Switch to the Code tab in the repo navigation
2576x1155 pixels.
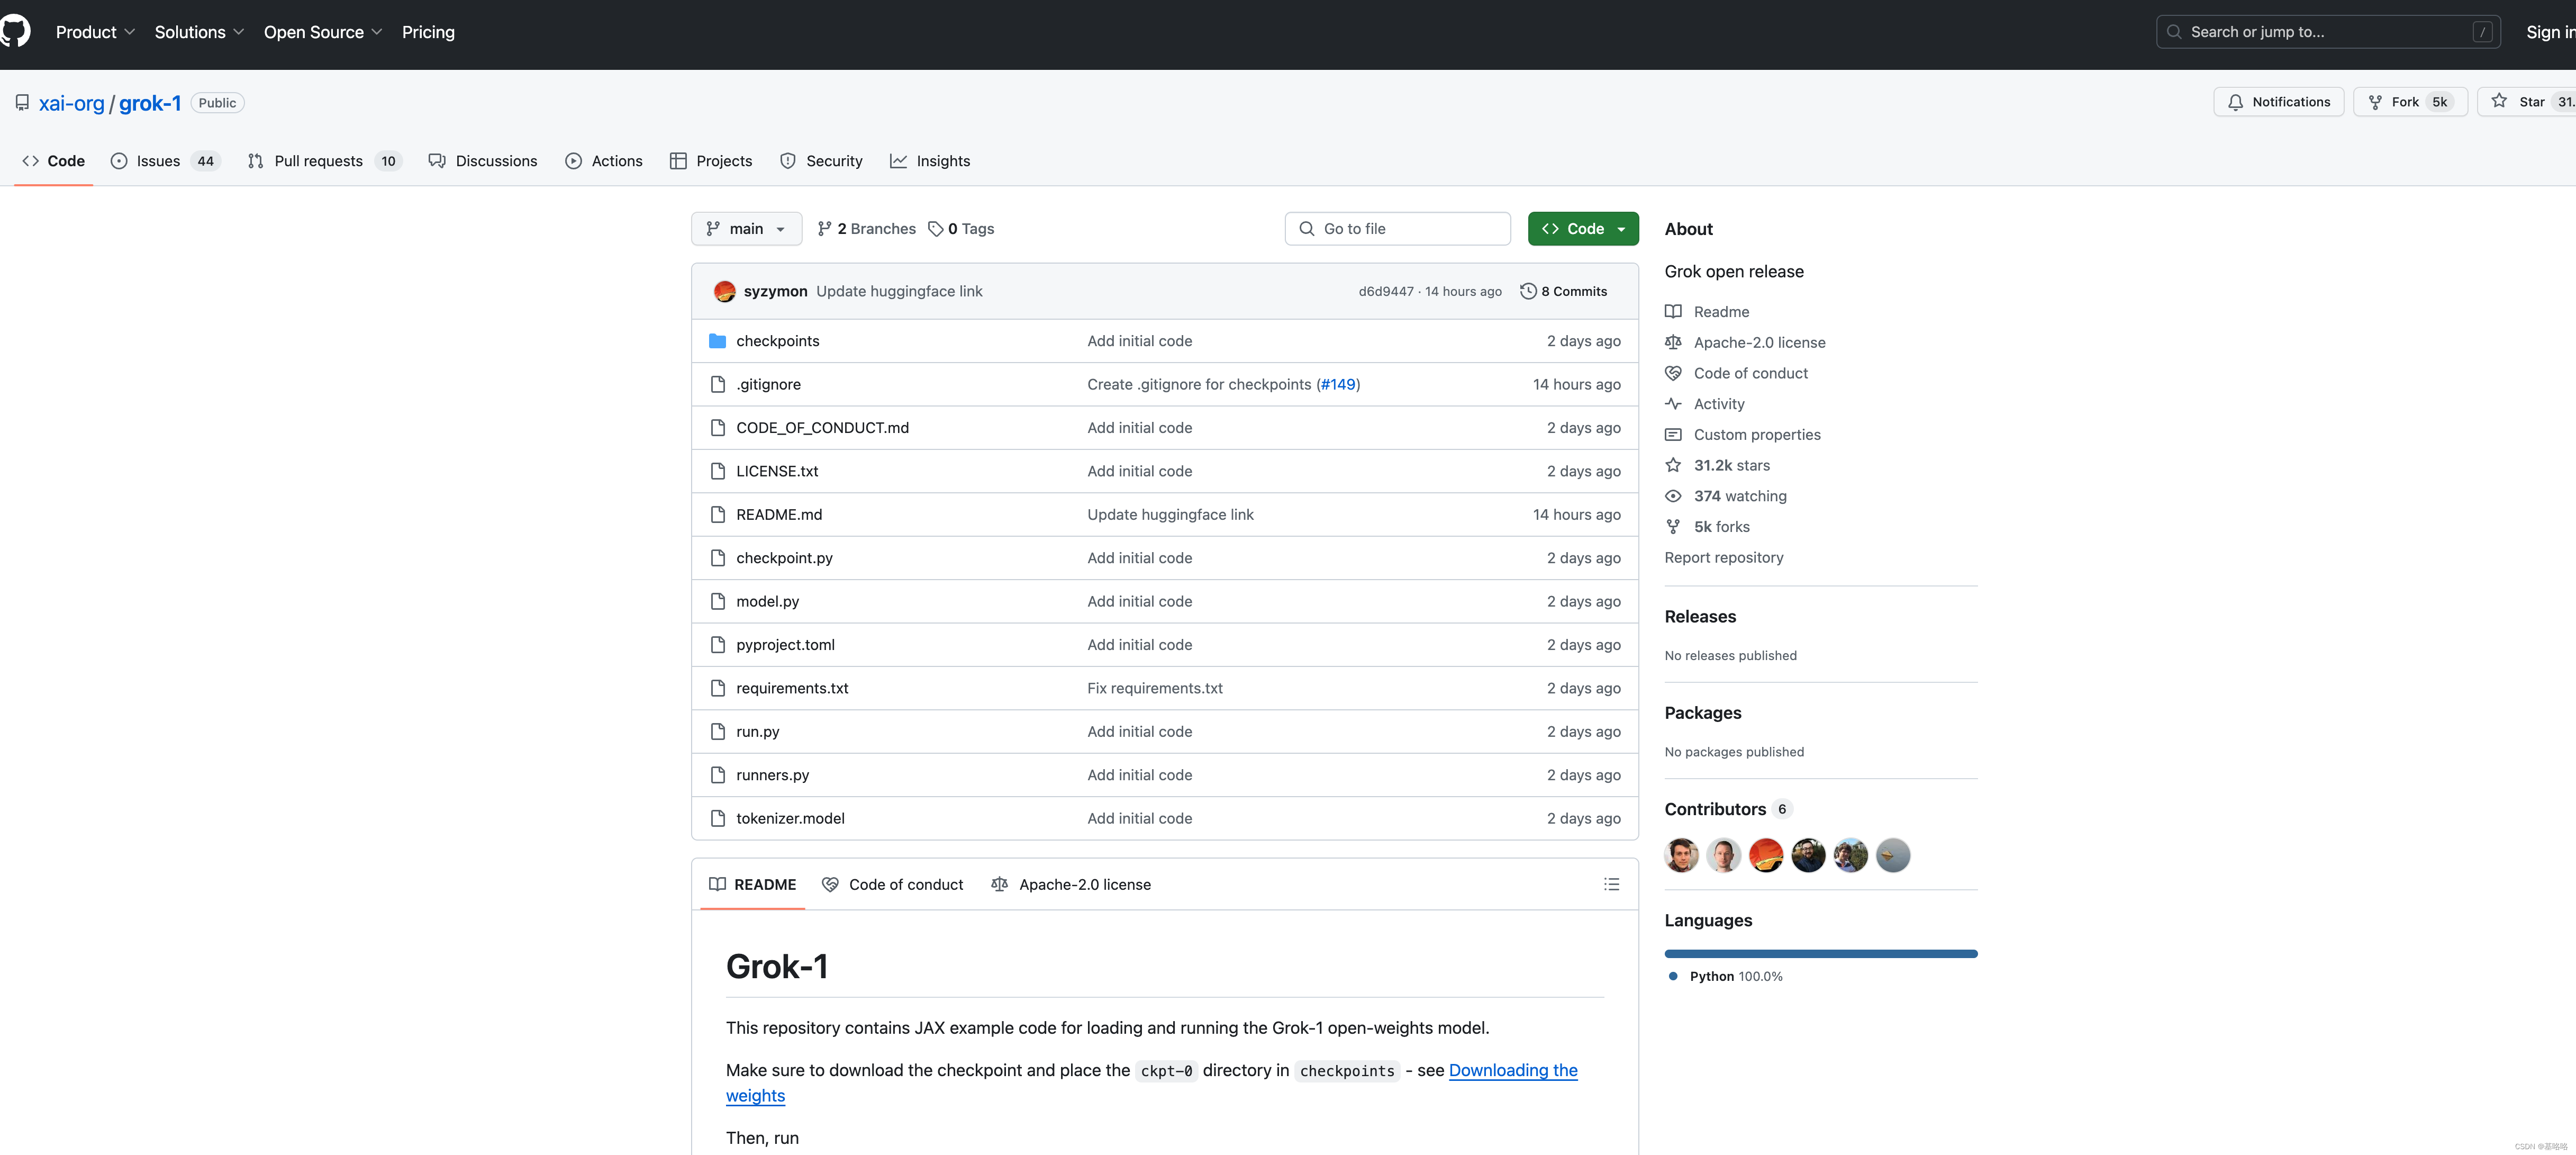click(53, 161)
